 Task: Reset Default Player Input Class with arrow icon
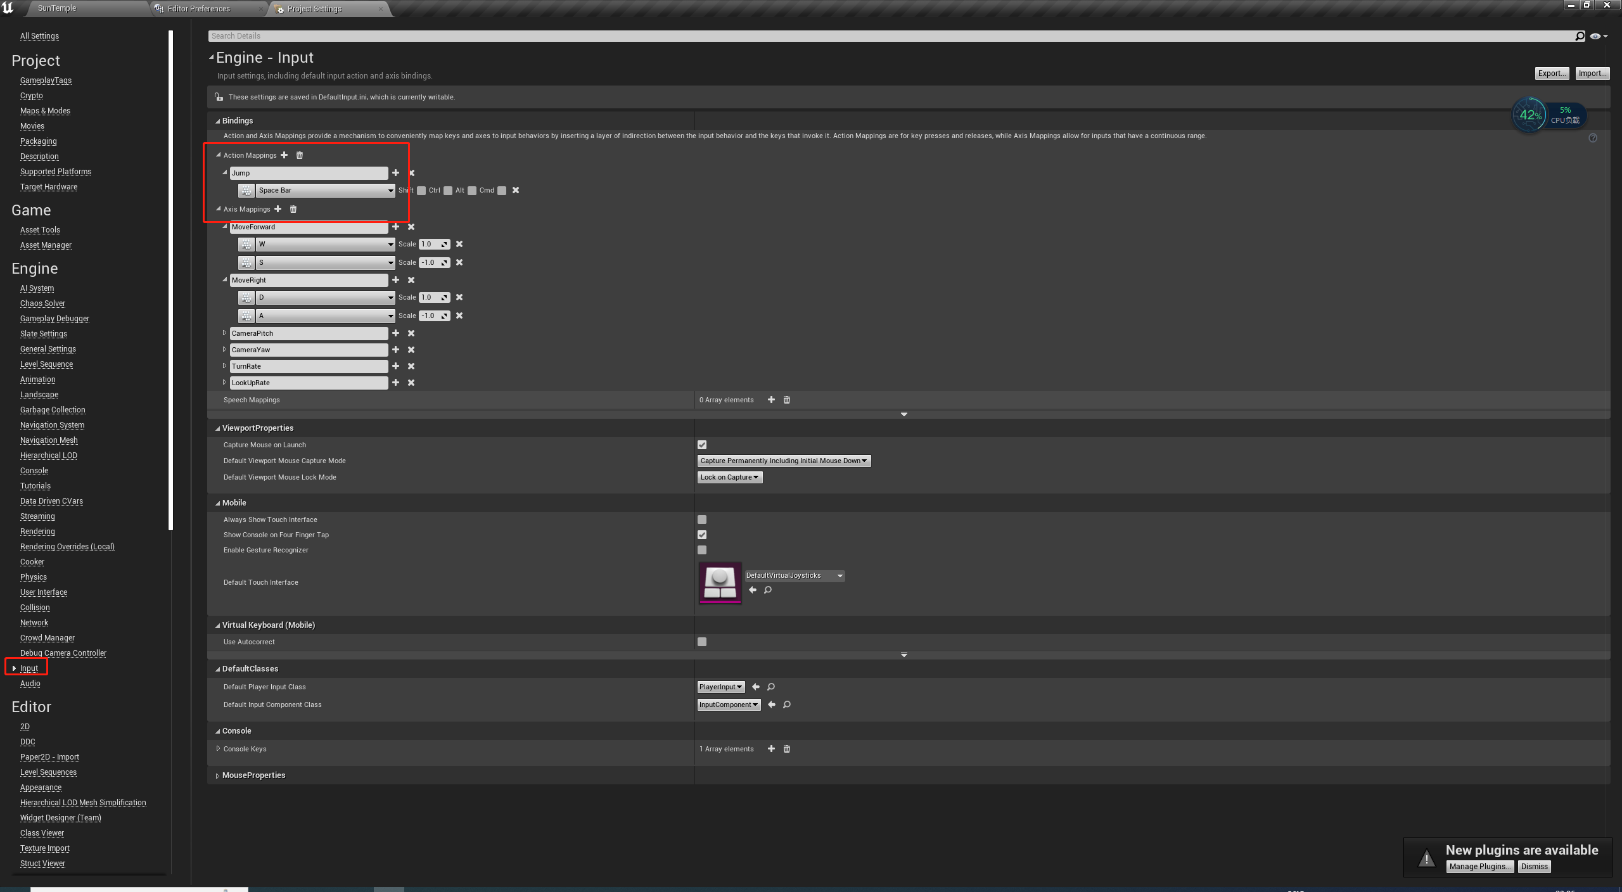point(756,687)
